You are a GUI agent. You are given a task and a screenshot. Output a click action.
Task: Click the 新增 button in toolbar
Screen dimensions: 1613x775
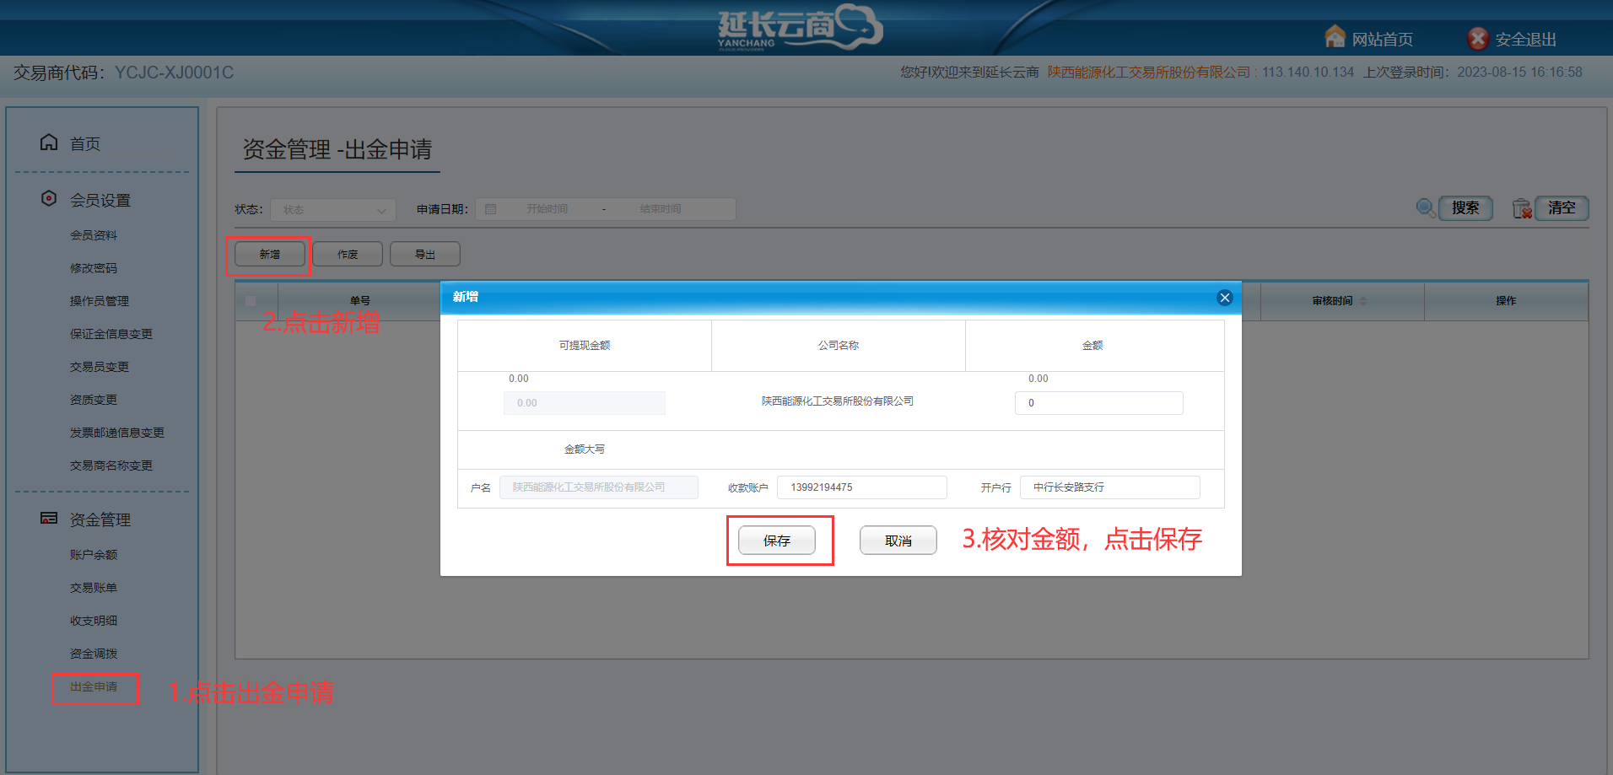pyautogui.click(x=270, y=254)
